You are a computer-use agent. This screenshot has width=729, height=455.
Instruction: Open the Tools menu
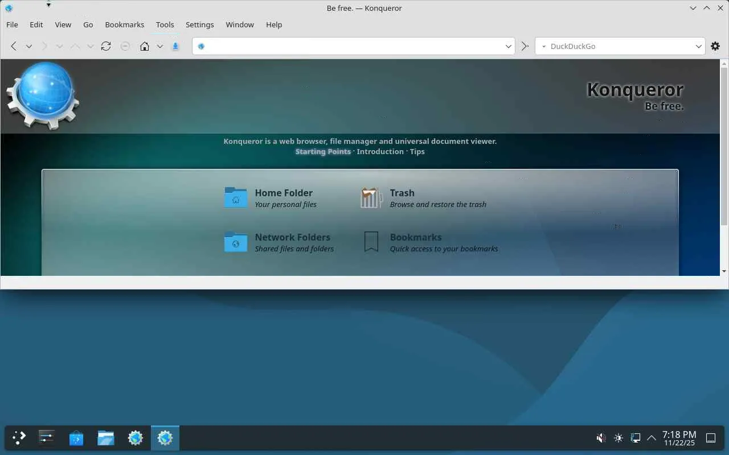165,24
